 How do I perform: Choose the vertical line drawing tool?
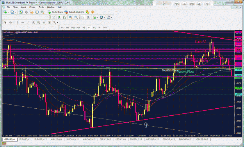[x=17, y=23]
